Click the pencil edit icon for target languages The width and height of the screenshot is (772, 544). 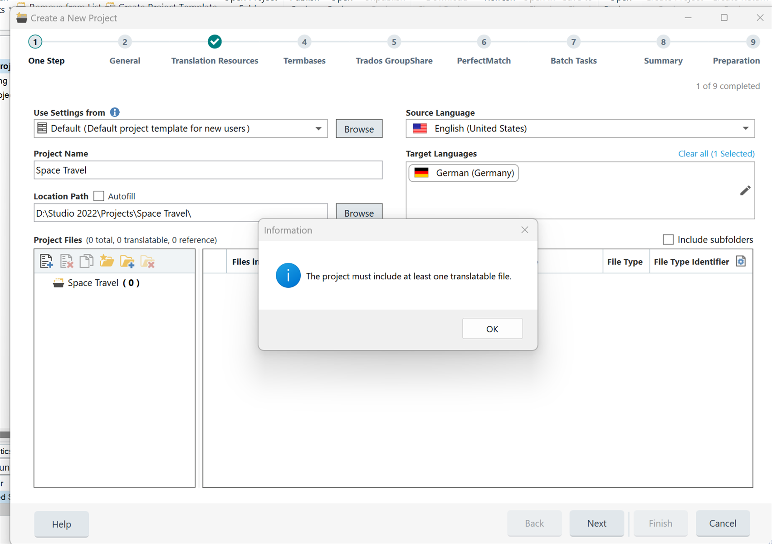[745, 190]
